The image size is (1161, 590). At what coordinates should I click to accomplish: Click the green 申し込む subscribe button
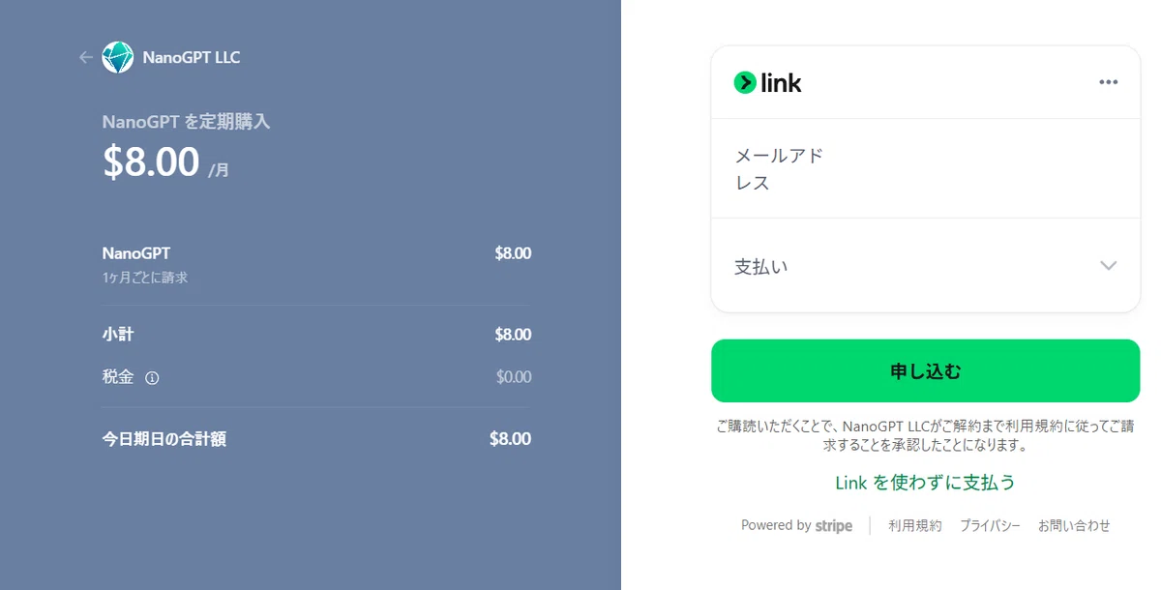pos(926,370)
